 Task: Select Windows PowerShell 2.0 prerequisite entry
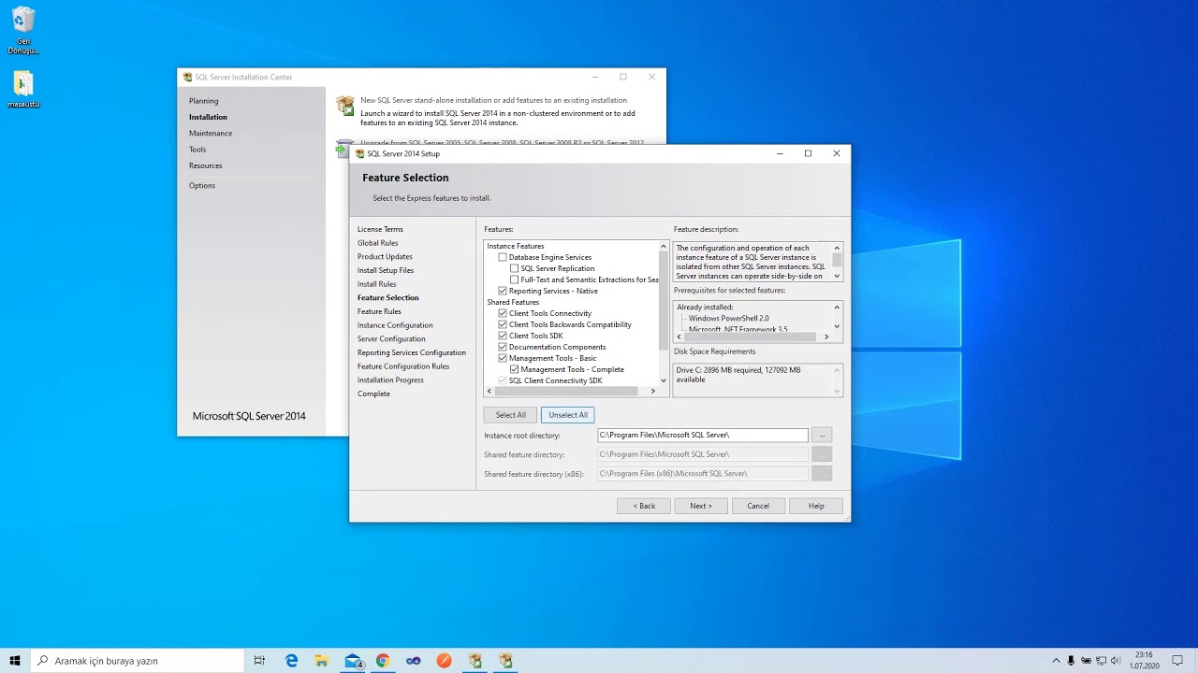(728, 318)
